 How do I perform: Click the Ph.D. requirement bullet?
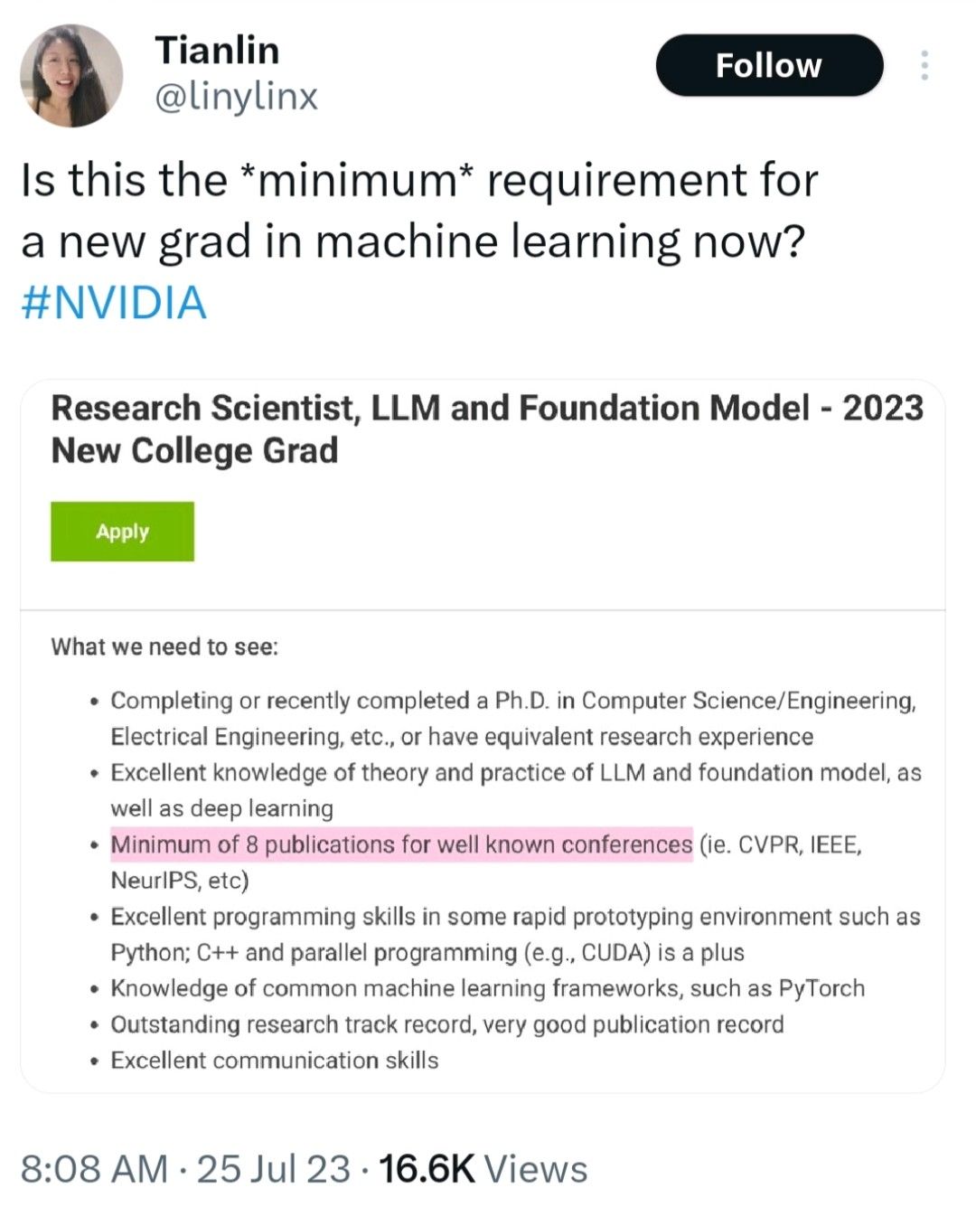(513, 718)
